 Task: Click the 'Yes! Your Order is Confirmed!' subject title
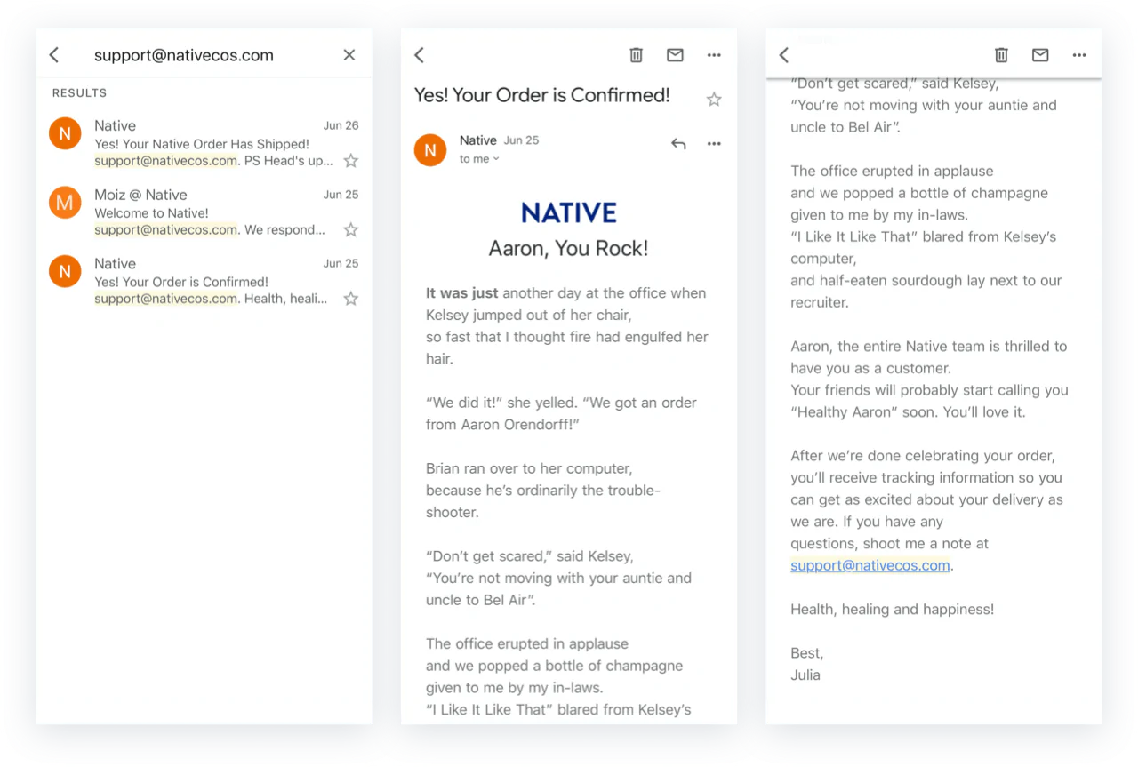coord(542,95)
